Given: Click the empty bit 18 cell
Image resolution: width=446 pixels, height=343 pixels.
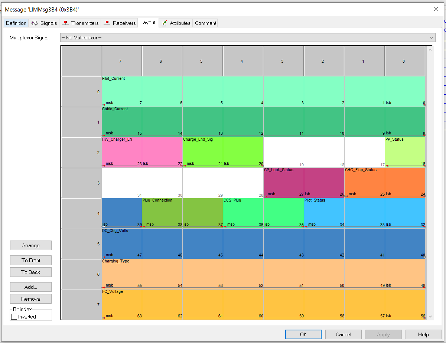Looking at the screenshot, I should [x=324, y=152].
